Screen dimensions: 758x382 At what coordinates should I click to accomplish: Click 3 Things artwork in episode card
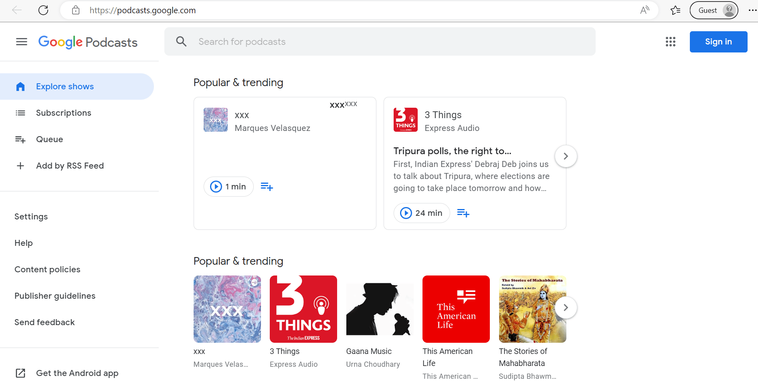click(406, 120)
